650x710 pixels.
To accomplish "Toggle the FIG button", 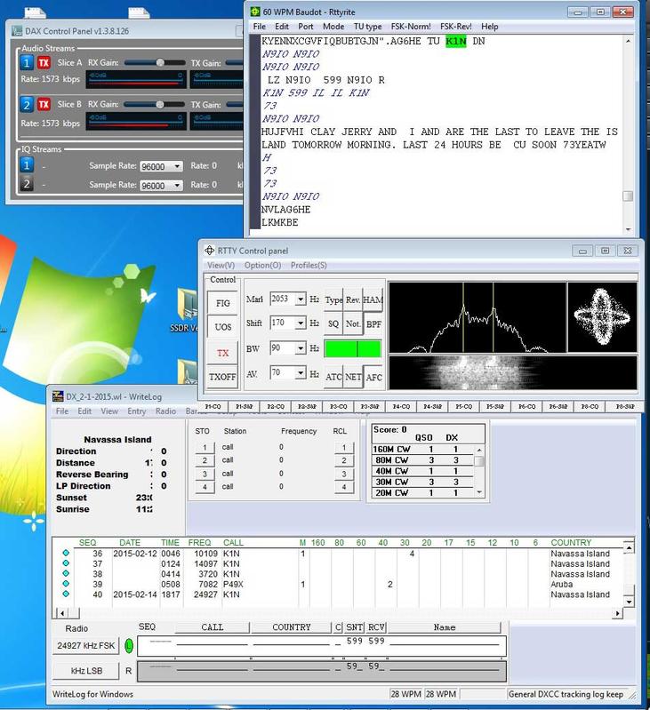I will coord(222,303).
